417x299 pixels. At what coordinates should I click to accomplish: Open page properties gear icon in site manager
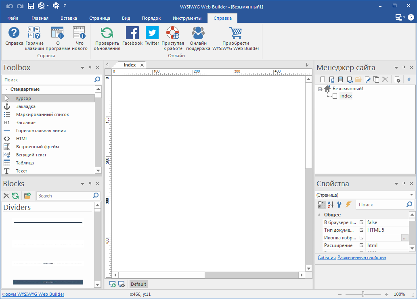pos(397,79)
